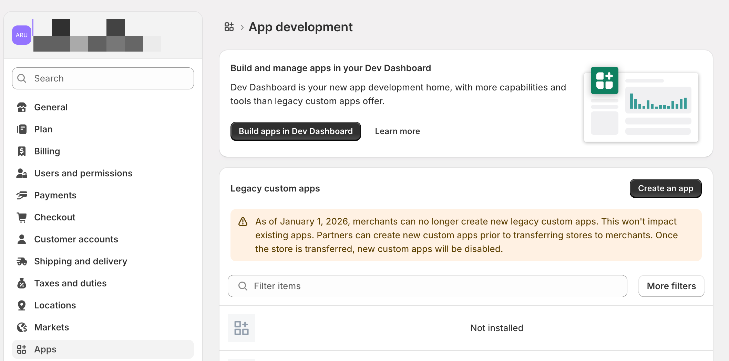Click the Not installed status text
This screenshot has width=729, height=361.
497,328
